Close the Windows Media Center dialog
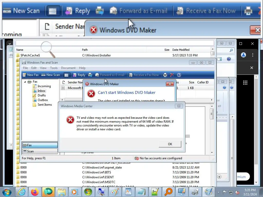The height and width of the screenshot is (197, 263). tap(179, 106)
